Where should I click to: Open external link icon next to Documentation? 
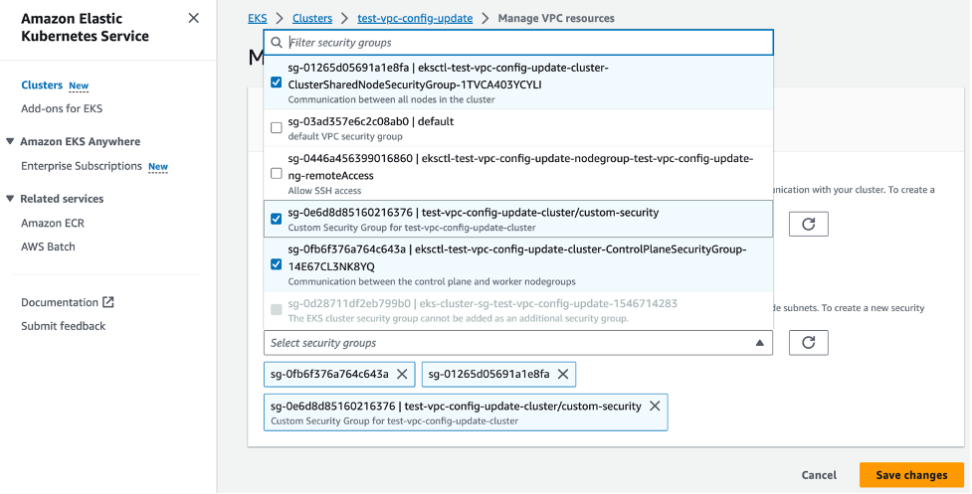108,302
